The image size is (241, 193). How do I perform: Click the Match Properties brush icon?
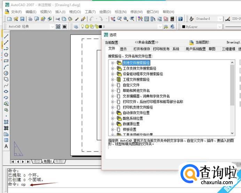pos(83,19)
